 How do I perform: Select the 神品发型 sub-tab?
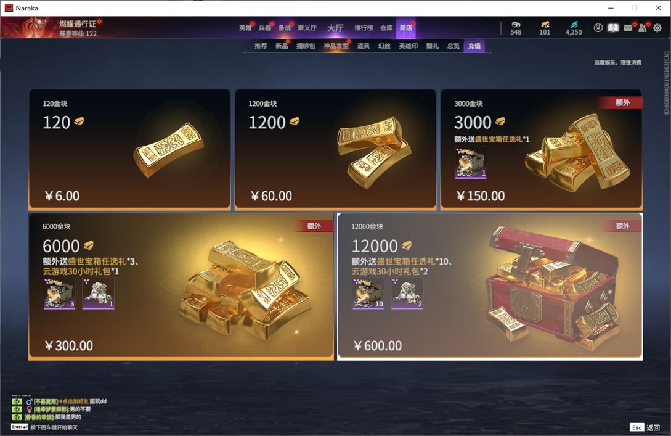coord(336,46)
